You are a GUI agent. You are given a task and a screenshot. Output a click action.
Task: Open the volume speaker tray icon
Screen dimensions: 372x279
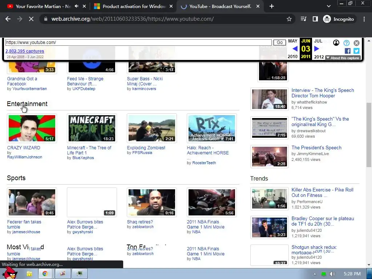pyautogui.click(x=332, y=274)
